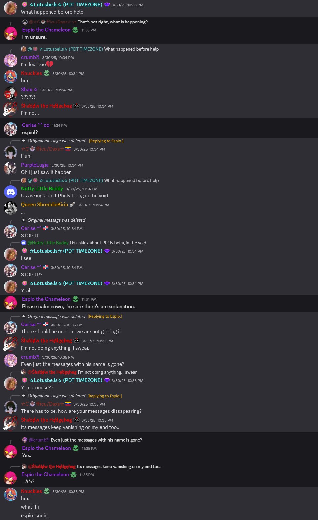Screen dimensions: 318x520
Task: Open Shax's profile avatar
Action: coord(11,93)
